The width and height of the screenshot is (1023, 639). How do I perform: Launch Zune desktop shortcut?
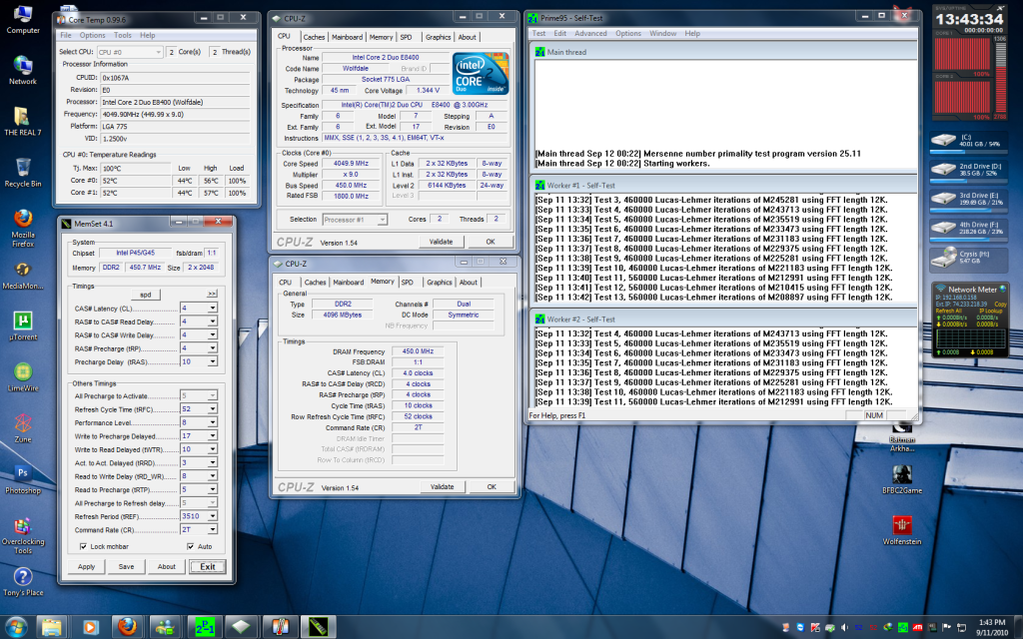pos(23,428)
